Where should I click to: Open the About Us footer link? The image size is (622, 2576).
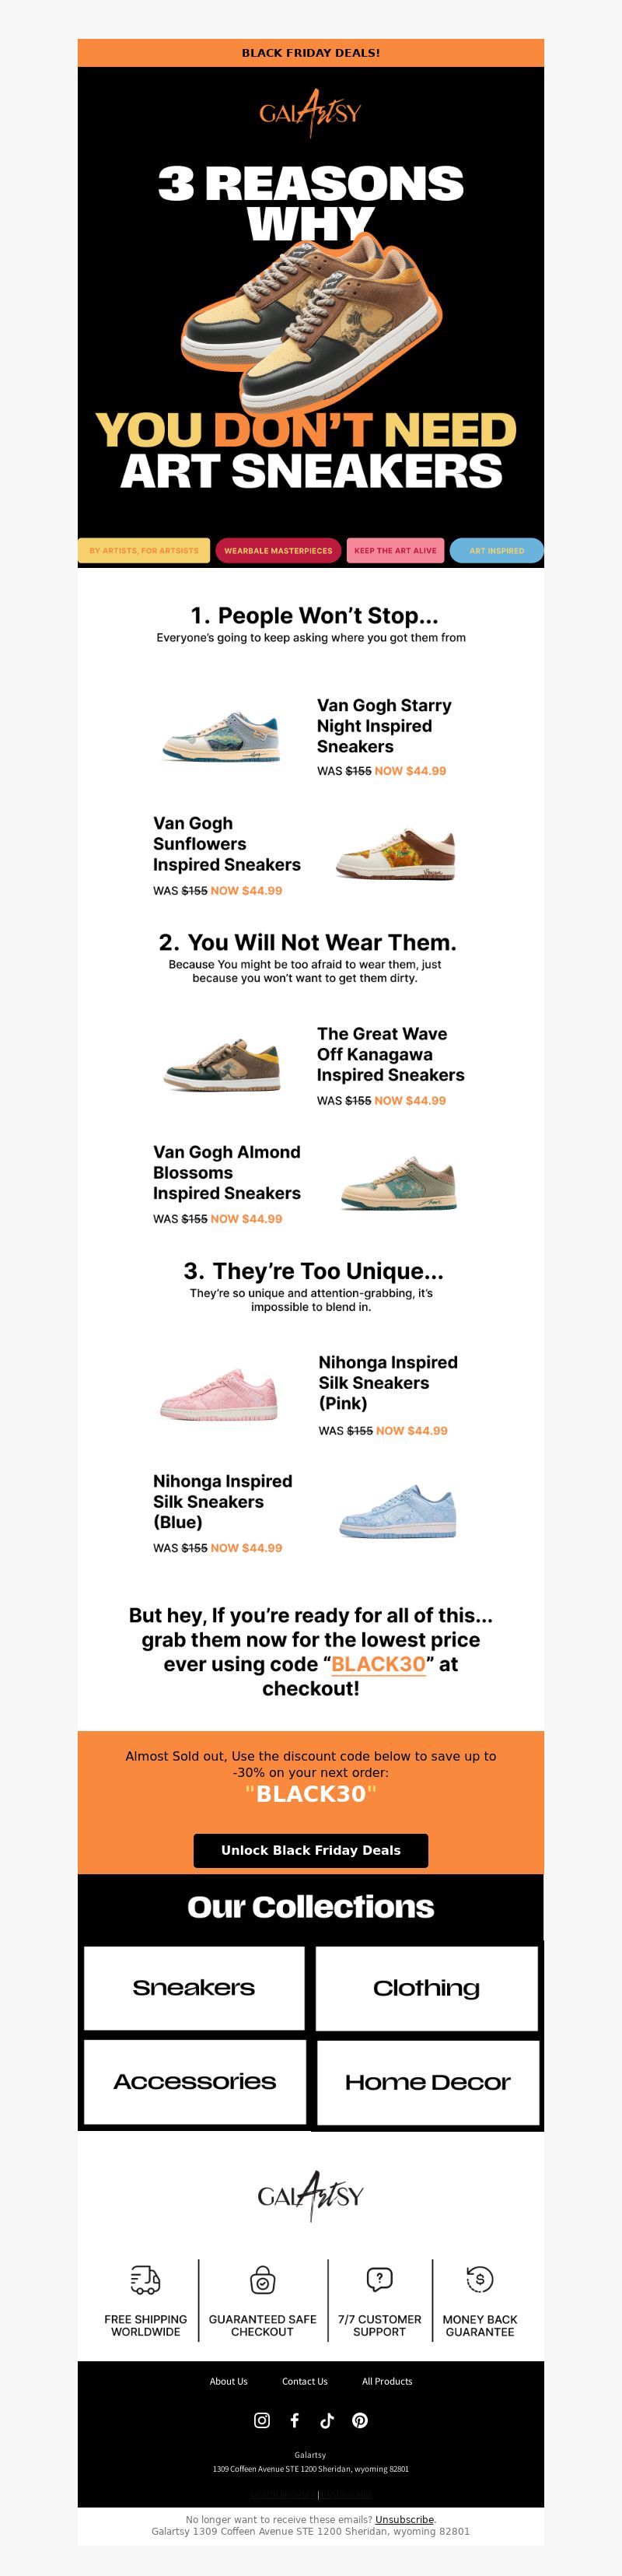point(228,2381)
